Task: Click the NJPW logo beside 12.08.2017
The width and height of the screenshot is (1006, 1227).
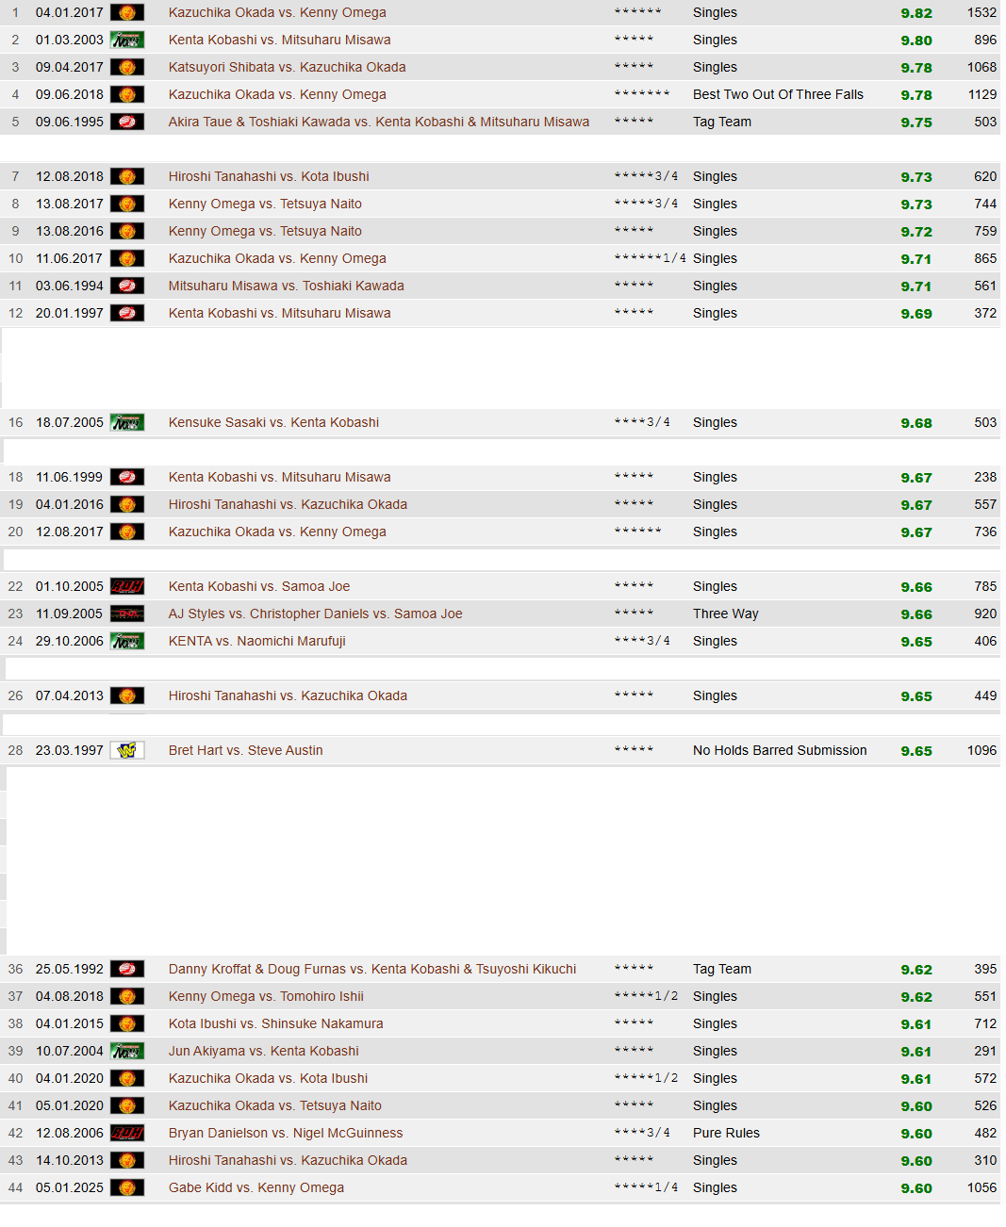Action: pyautogui.click(x=127, y=532)
